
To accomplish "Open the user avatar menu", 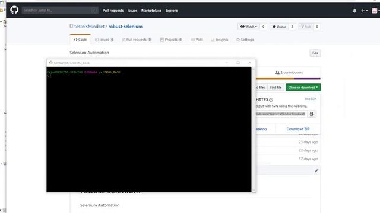I will click(375, 11).
